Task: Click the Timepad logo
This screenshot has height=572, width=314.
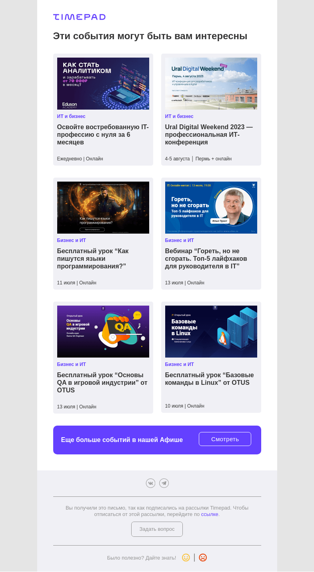Action: (79, 17)
